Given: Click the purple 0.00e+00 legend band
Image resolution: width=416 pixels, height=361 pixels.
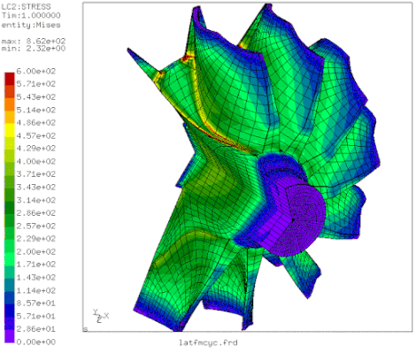Looking at the screenshot, I should click(x=10, y=336).
